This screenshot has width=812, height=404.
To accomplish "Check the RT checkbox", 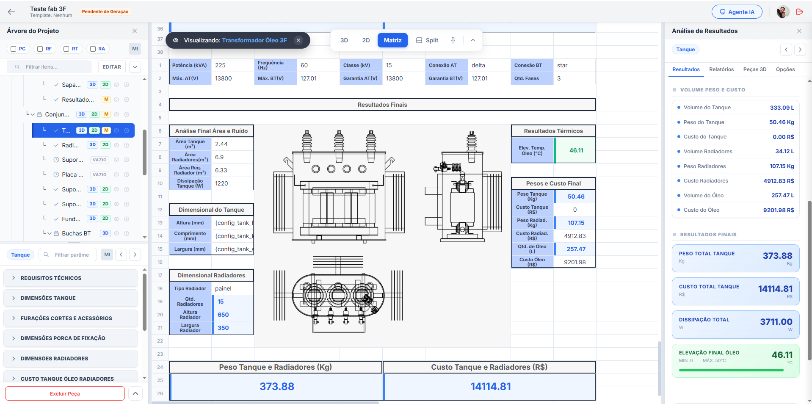I will coord(66,49).
